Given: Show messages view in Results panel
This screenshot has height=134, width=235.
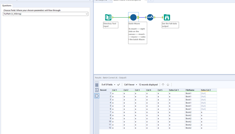Looking at the screenshot, I should tap(97, 85).
